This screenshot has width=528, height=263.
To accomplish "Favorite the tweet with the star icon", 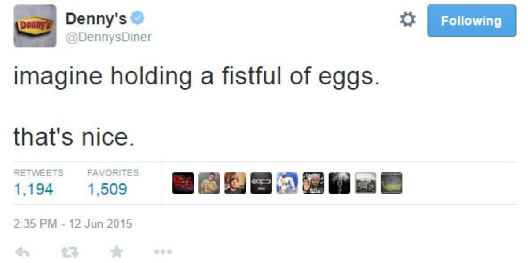I will tap(116, 252).
